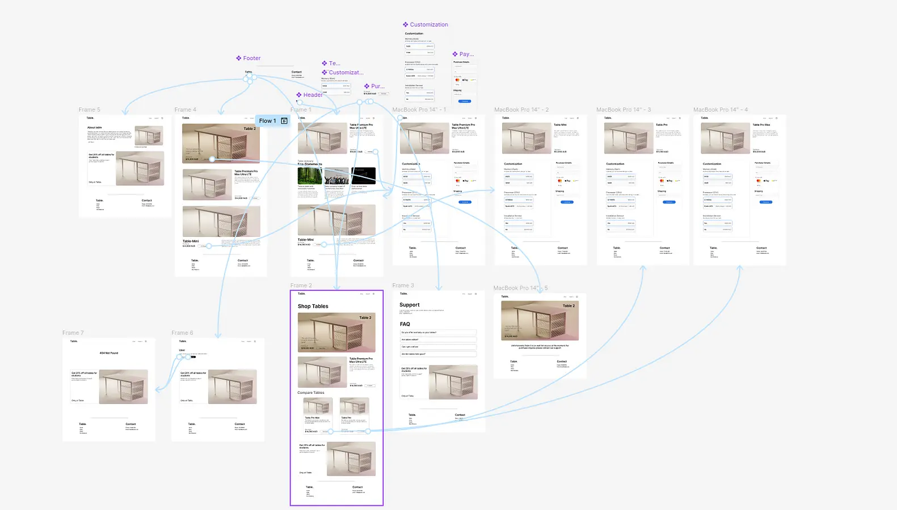
Task: Expand 'Are the tables here good?' FAQ row
Action: (438, 354)
